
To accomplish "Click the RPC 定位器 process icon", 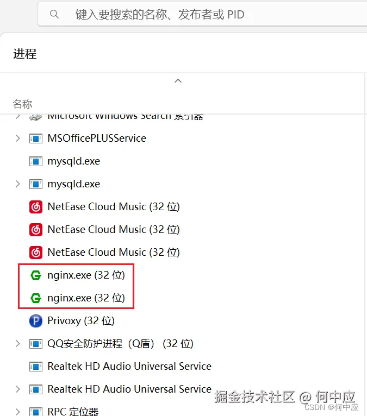I will 35,412.
